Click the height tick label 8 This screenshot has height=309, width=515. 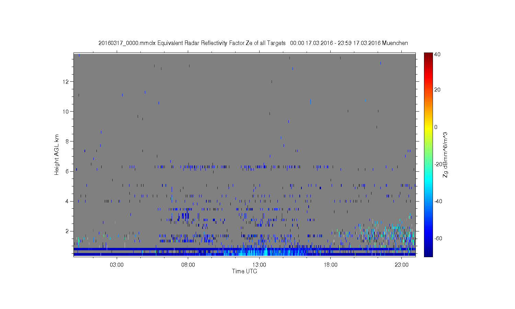(67, 141)
